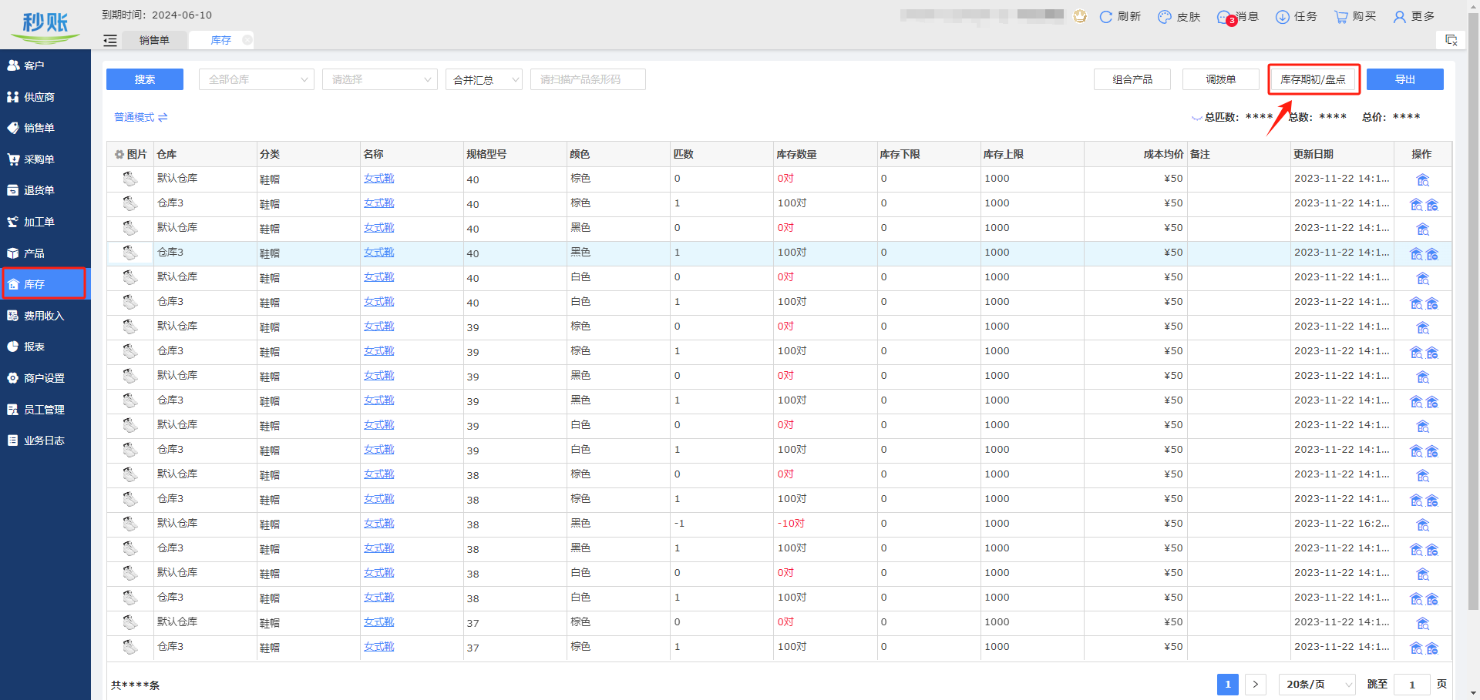Open the 调拨单 transfer order button

(1221, 79)
